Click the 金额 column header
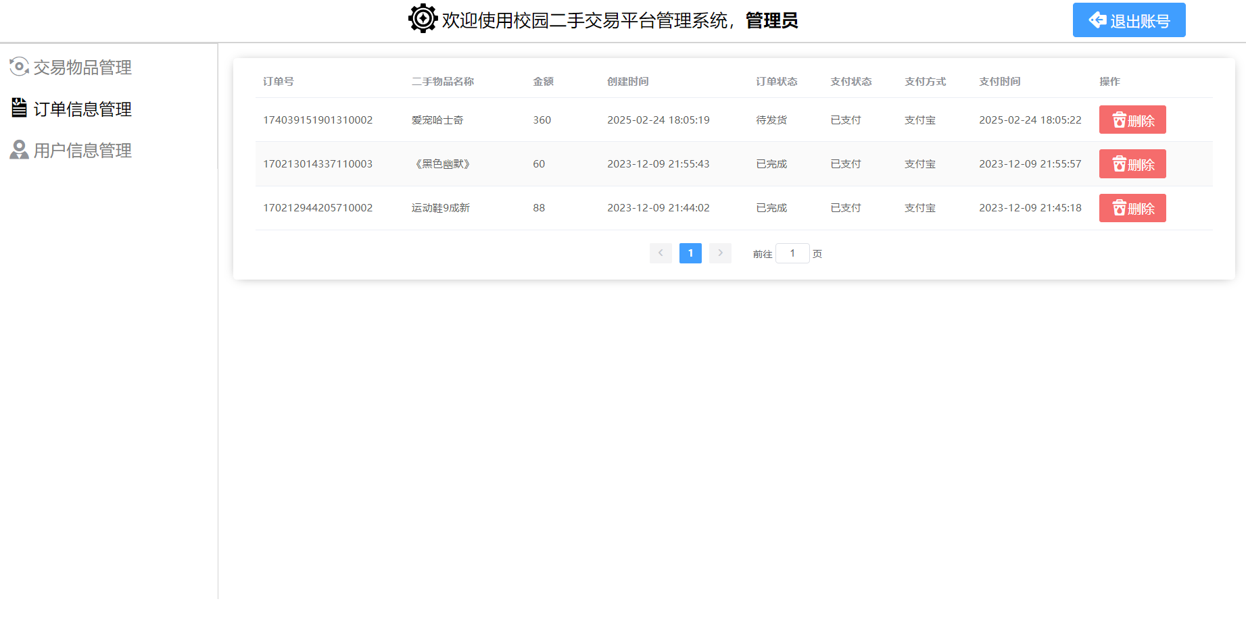Screen dimensions: 1246x620 [544, 81]
